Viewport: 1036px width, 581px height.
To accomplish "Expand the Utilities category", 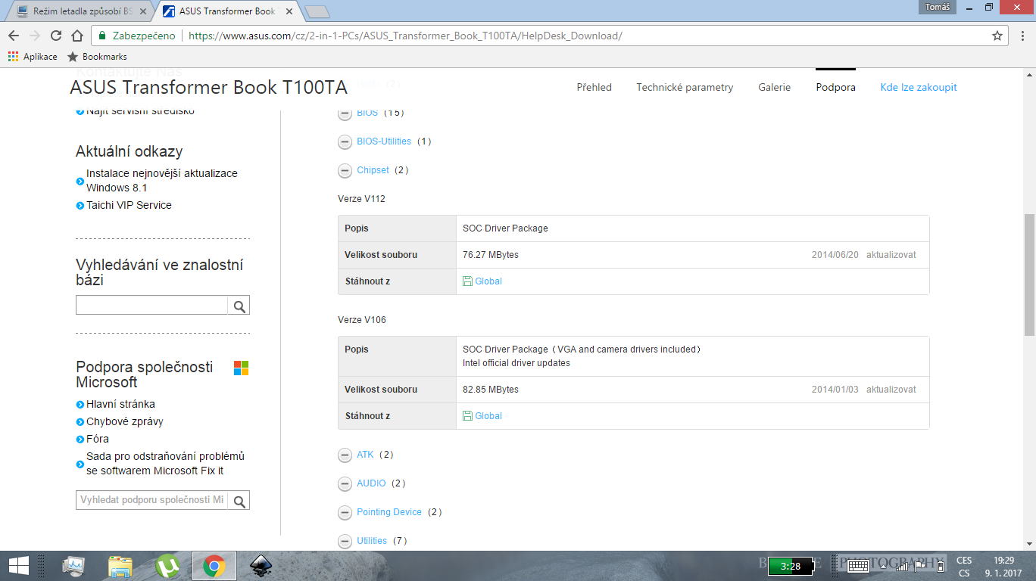I will tap(345, 541).
